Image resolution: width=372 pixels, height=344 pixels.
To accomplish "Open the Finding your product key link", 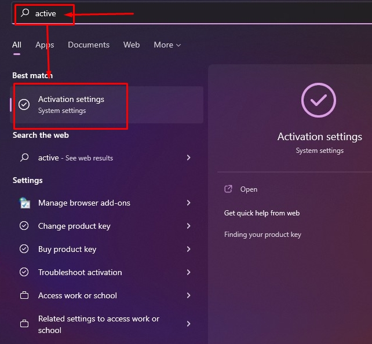I will pyautogui.click(x=262, y=235).
